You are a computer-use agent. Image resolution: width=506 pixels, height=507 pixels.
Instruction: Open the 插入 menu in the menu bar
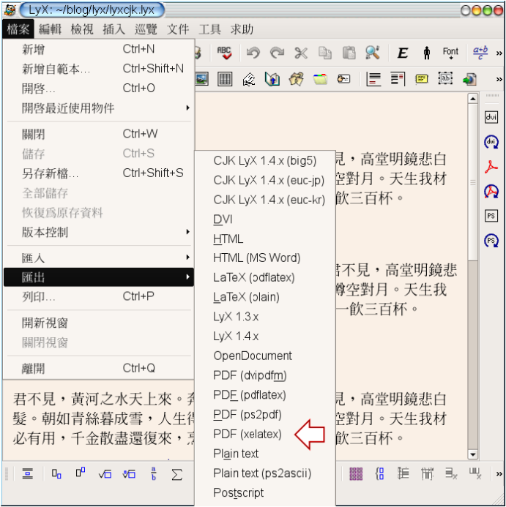click(114, 29)
